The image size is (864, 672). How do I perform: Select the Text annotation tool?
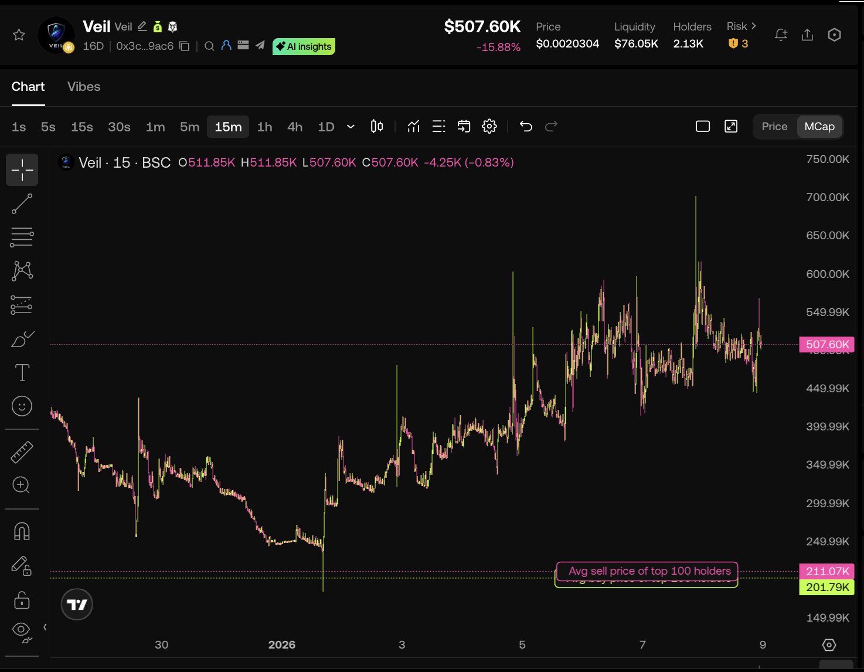pyautogui.click(x=22, y=372)
